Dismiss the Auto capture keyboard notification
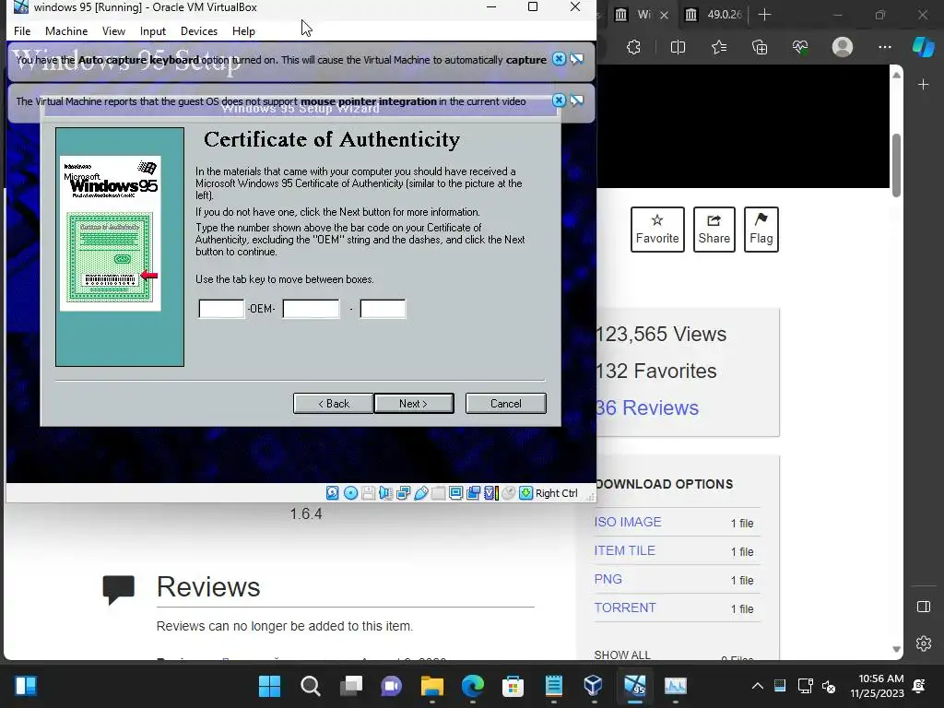944x708 pixels. [559, 59]
